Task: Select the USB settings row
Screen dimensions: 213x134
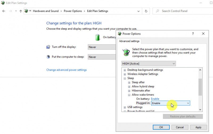Action: tap(135, 107)
